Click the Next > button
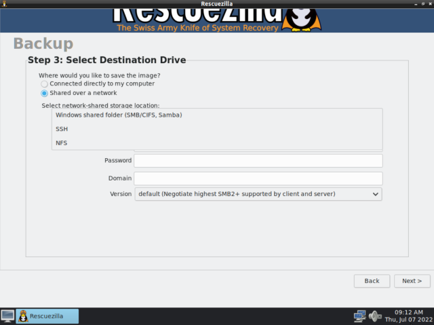Screen dimensions: 434x325 412,281
